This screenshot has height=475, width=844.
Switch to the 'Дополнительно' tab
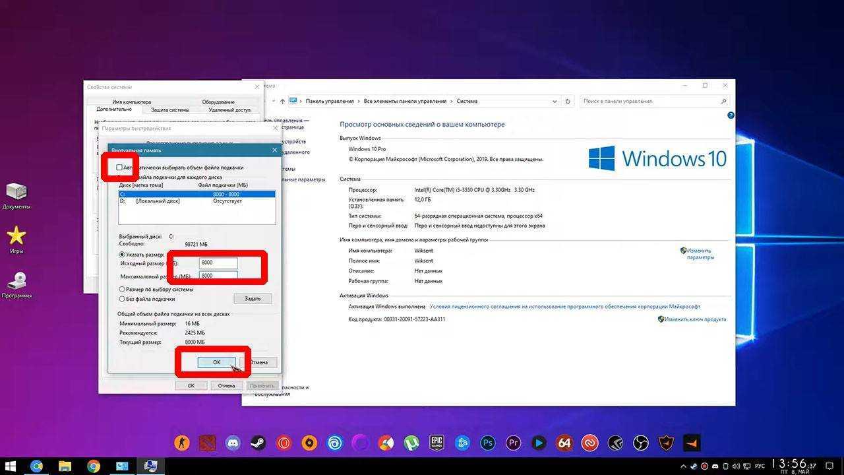pyautogui.click(x=114, y=110)
